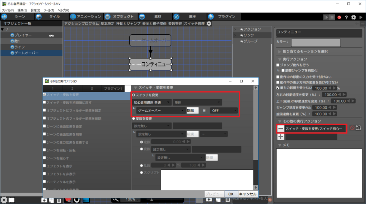
Task: Click 新規 button next to ゲームオーバー switch
Action: 193,110
